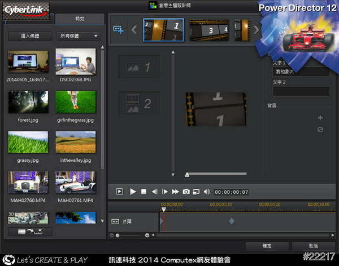
Task: Select the forest.jpg thumbnail
Action: click(28, 101)
